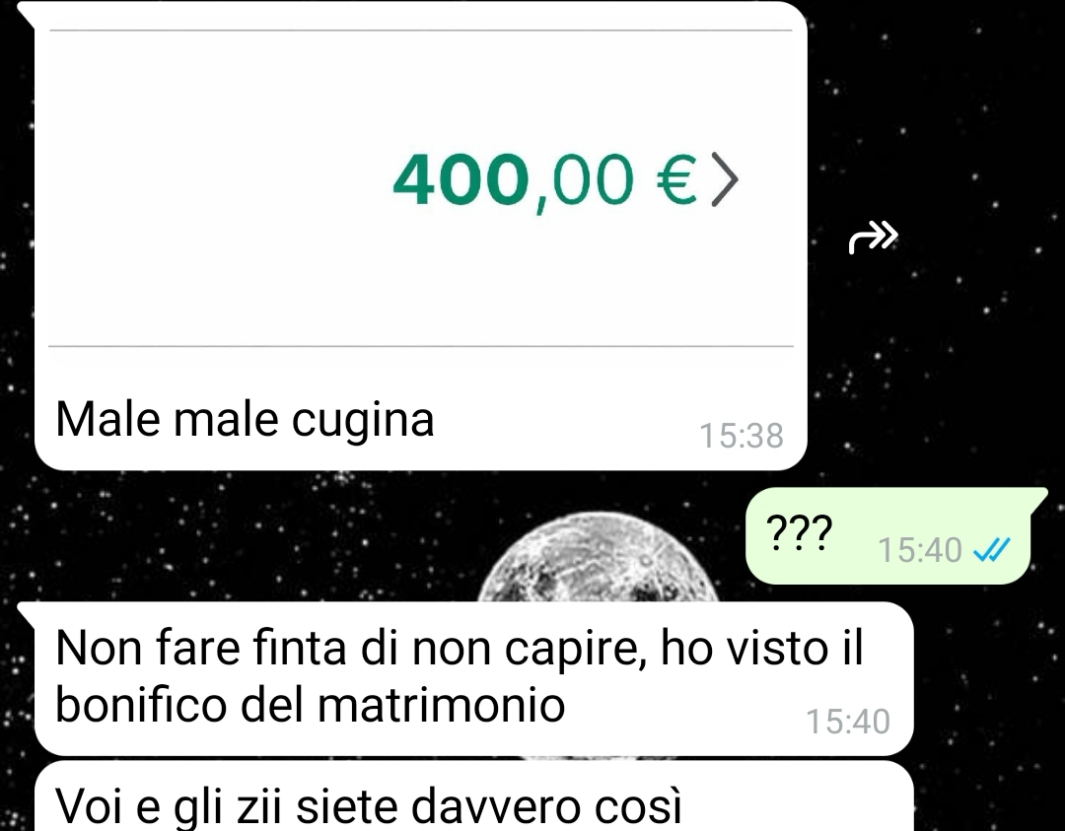Click the bottom divider line above the caption
The width and height of the screenshot is (1065, 831).
point(421,346)
